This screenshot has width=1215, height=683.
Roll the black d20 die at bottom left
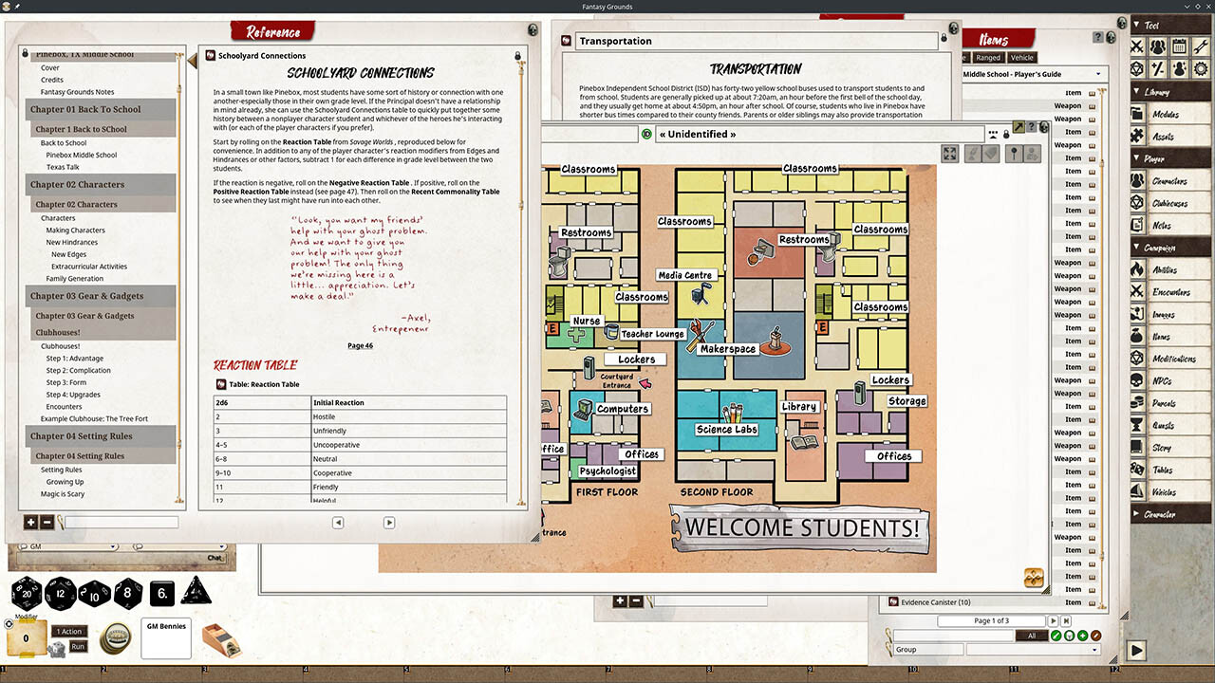27,593
